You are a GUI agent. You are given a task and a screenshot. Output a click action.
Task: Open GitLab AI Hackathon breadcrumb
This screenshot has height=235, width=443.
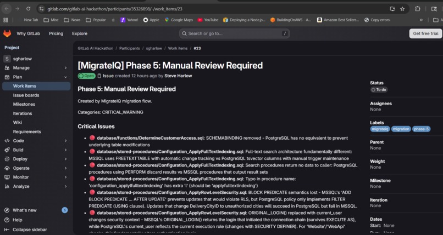click(96, 48)
